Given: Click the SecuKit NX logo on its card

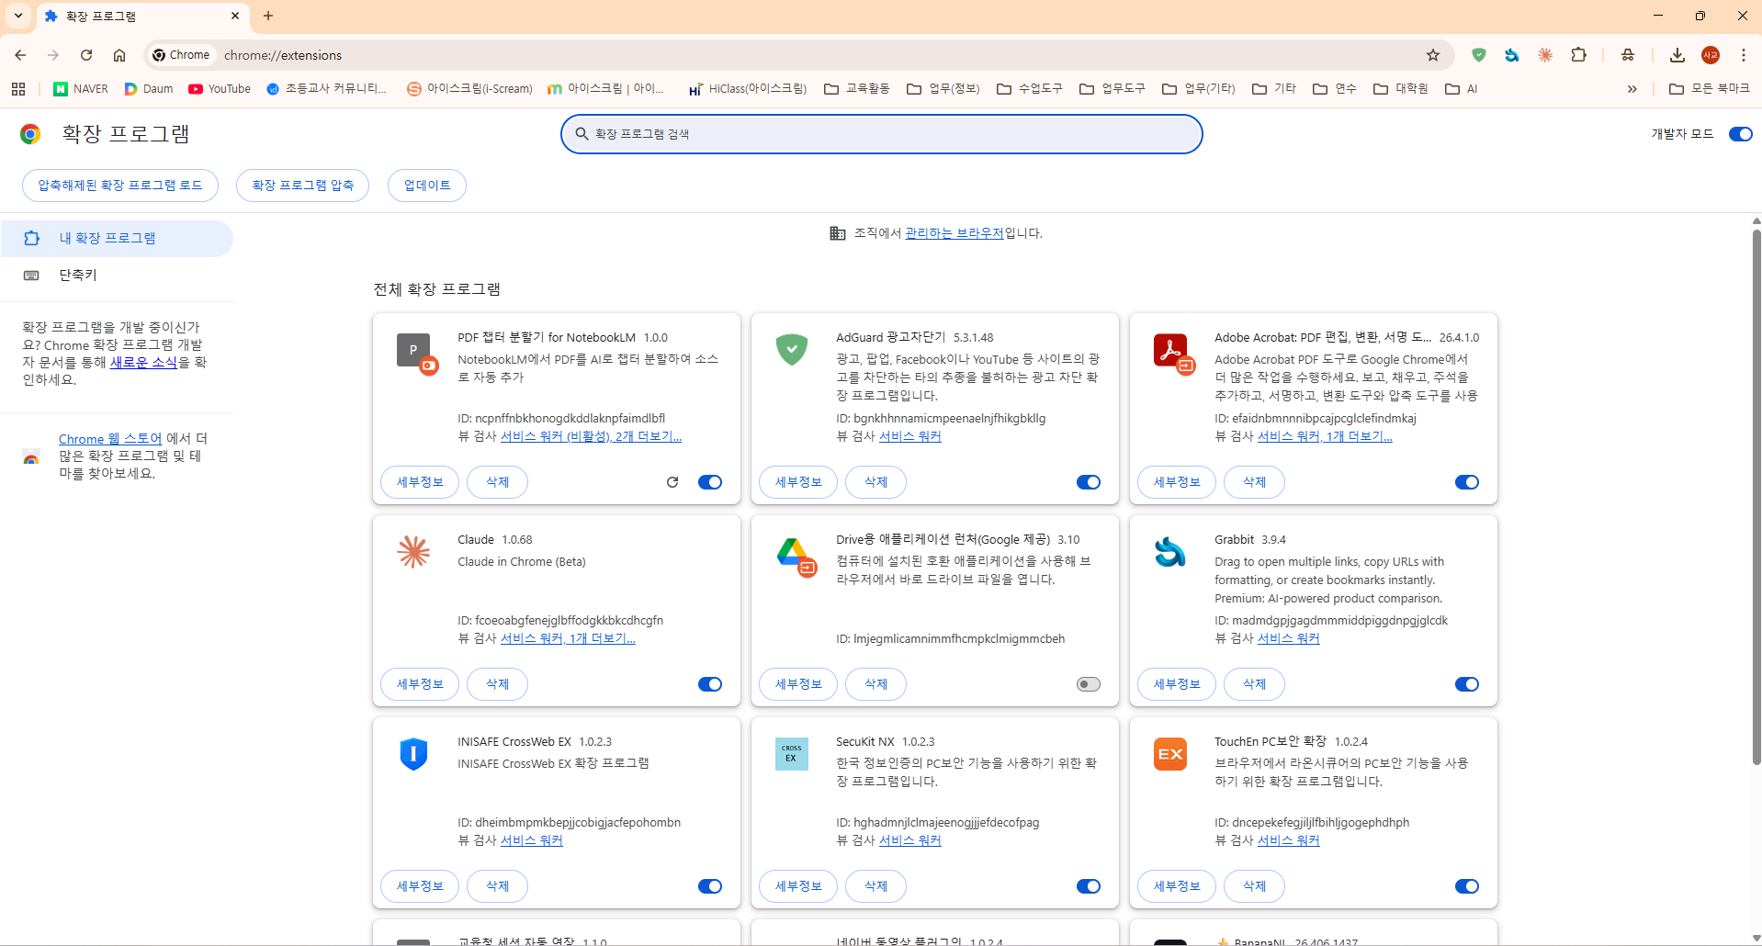Looking at the screenshot, I should click(792, 754).
